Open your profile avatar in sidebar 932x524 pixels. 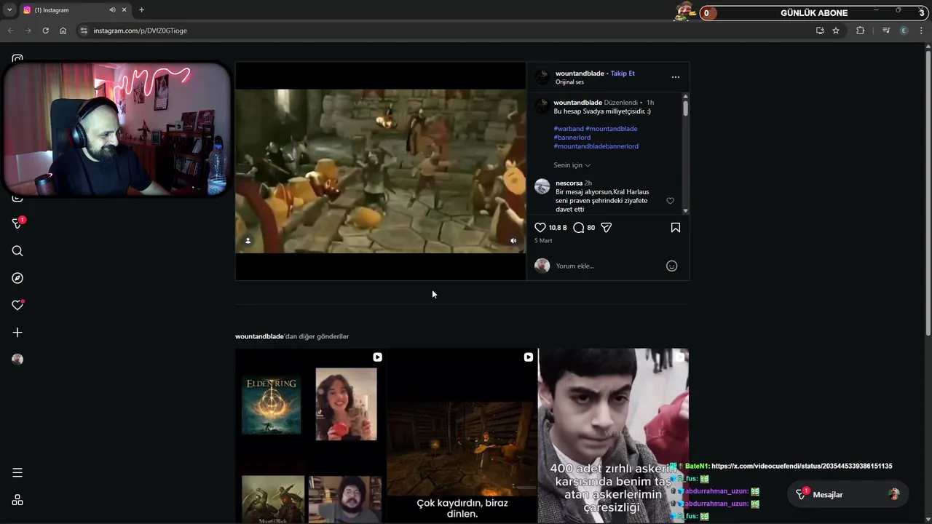pyautogui.click(x=17, y=359)
